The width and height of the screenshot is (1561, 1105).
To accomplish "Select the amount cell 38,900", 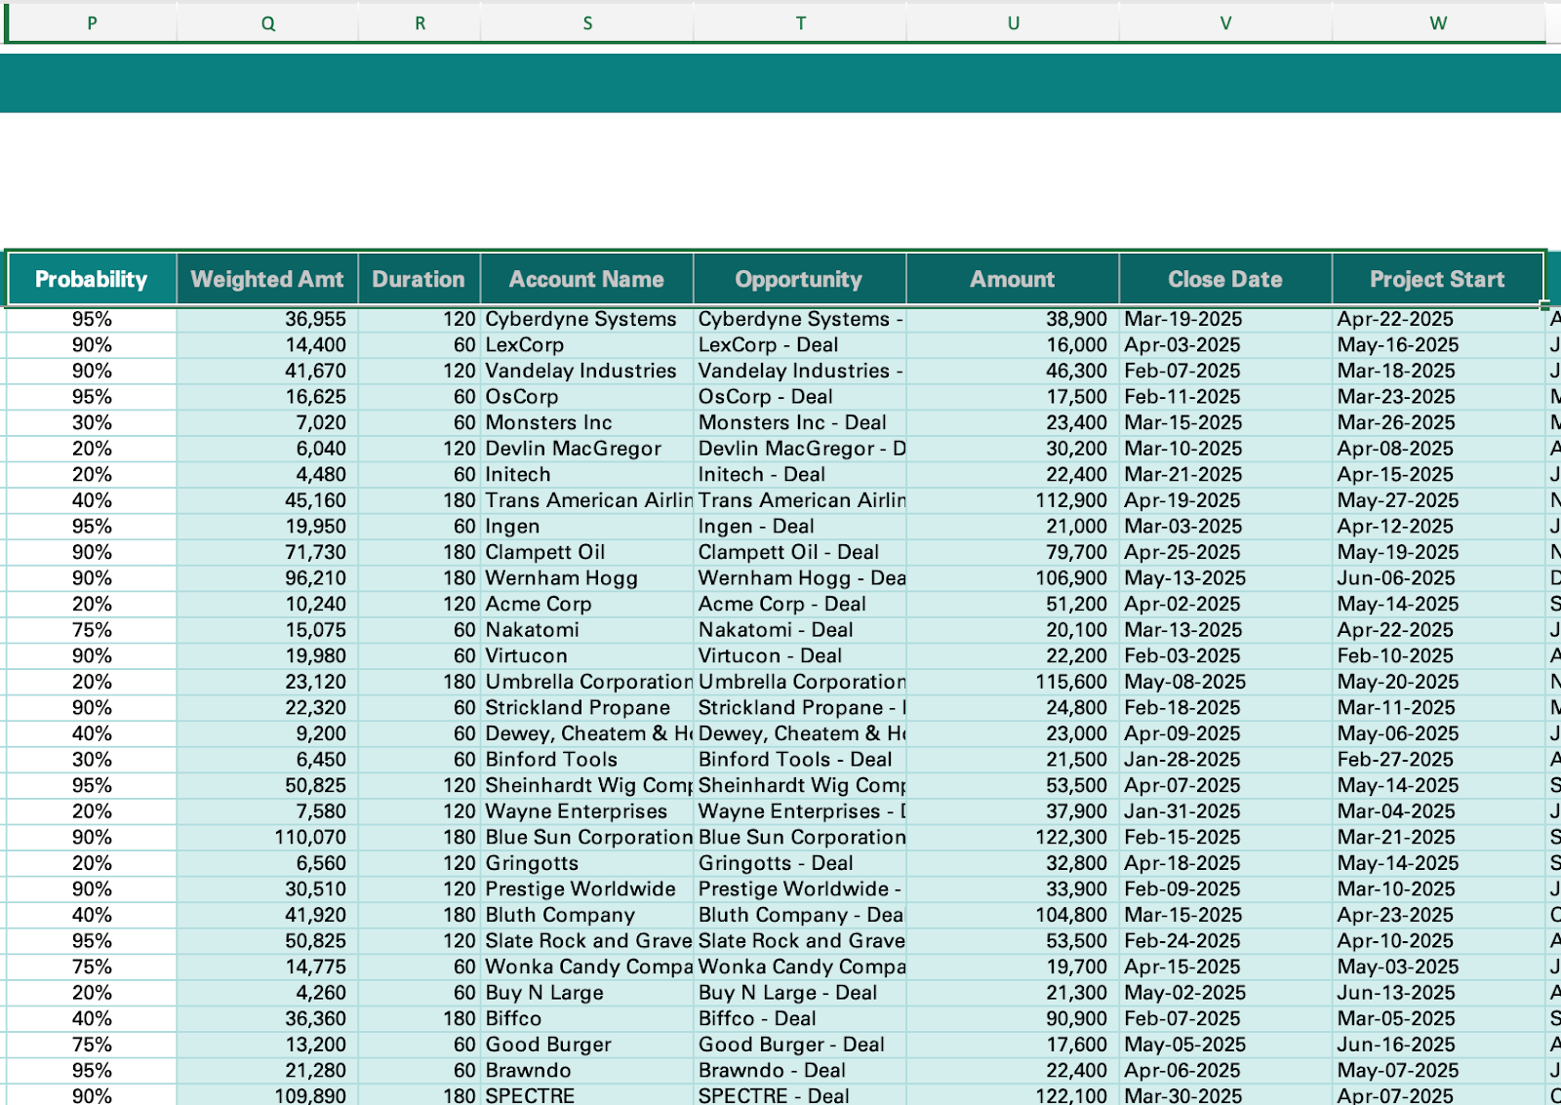I will (1013, 319).
